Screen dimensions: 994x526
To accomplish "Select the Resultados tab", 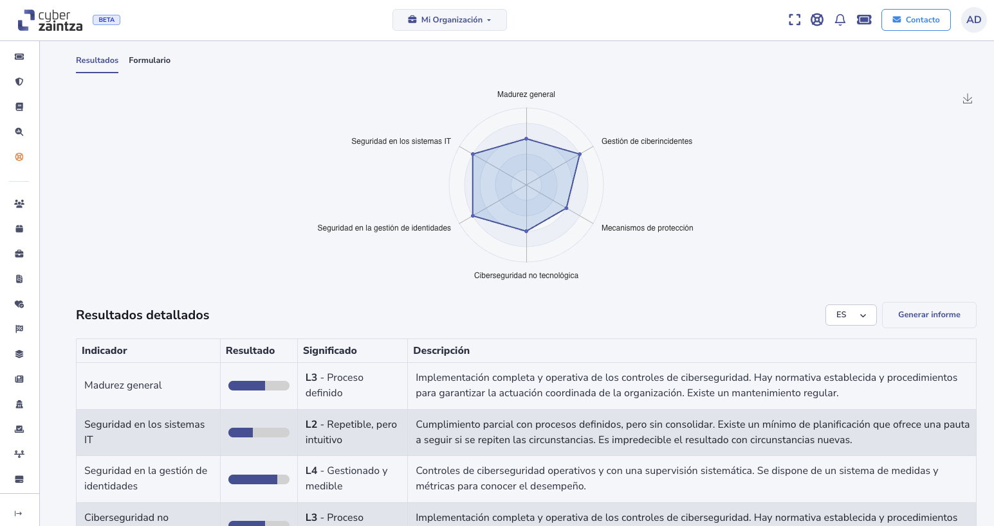I will tap(97, 60).
